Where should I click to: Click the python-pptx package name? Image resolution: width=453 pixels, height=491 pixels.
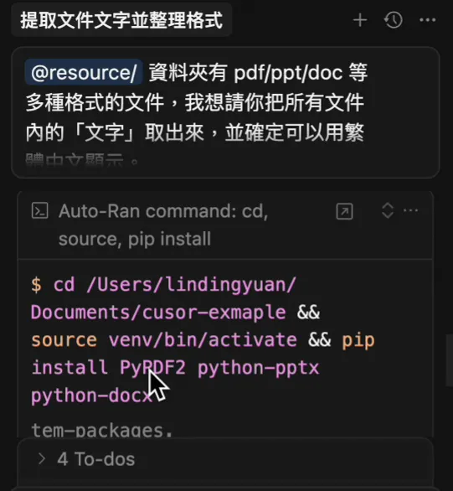pos(258,368)
